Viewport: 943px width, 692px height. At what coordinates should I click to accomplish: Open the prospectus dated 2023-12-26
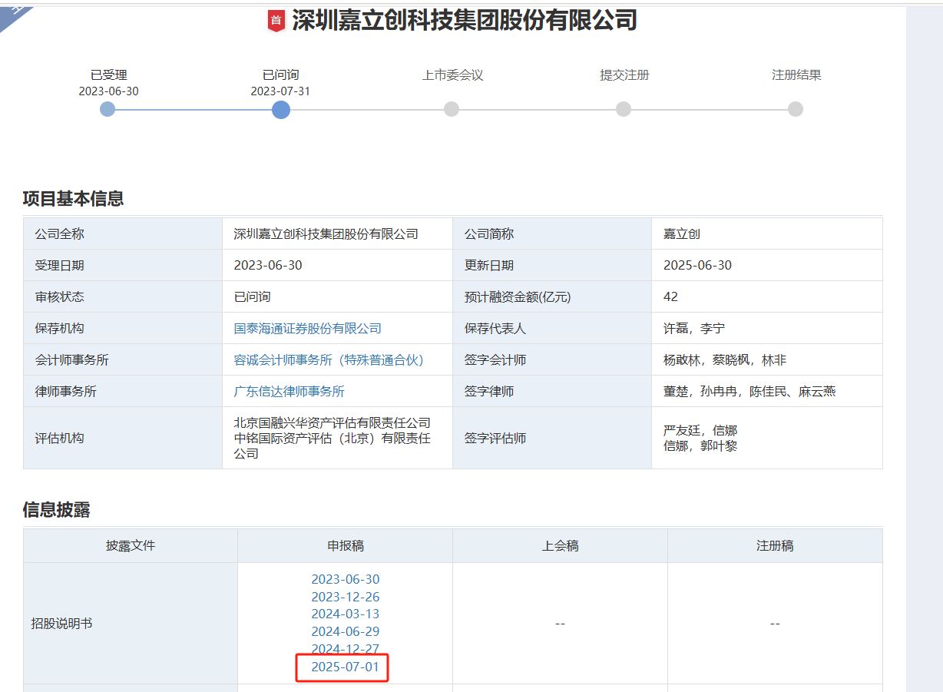(x=345, y=597)
